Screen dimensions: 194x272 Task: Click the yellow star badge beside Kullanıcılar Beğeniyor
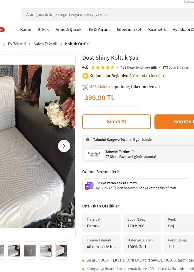(85, 75)
